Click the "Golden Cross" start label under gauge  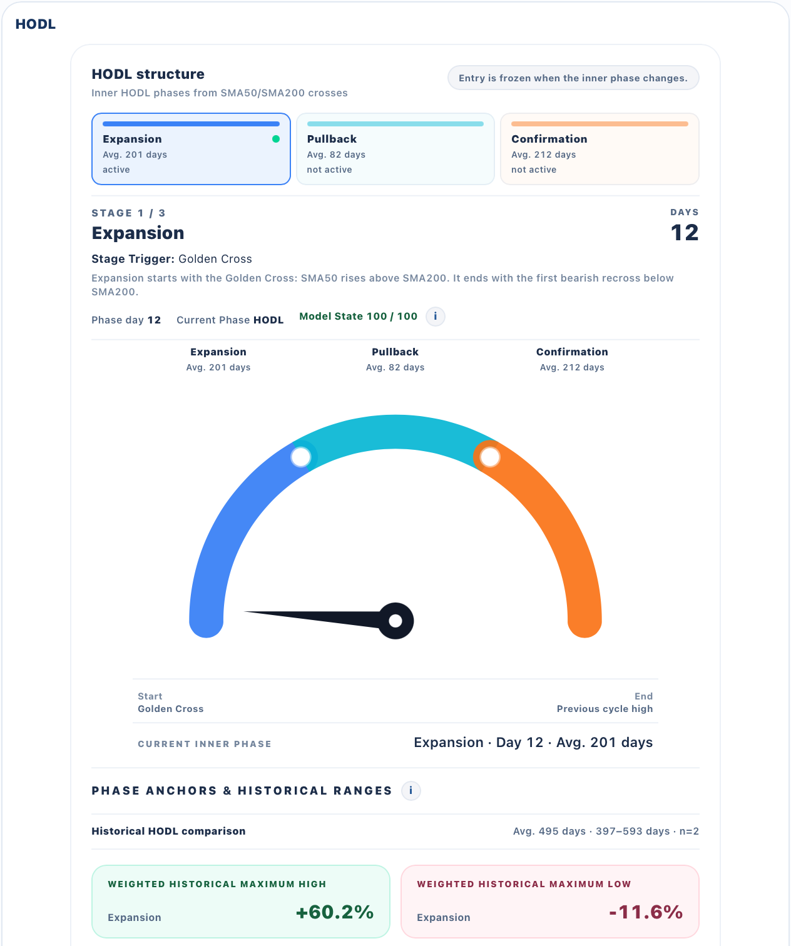click(x=171, y=709)
